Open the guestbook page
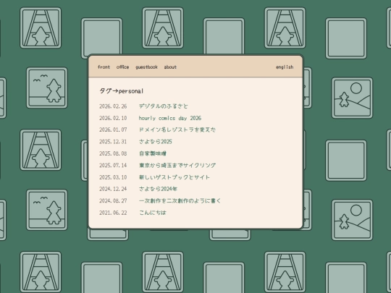 coord(146,67)
